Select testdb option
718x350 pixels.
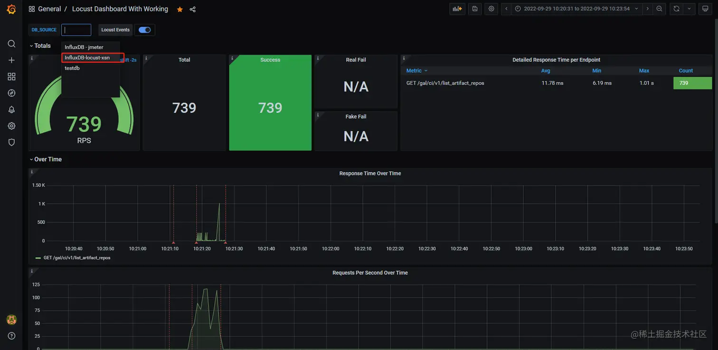coord(90,68)
